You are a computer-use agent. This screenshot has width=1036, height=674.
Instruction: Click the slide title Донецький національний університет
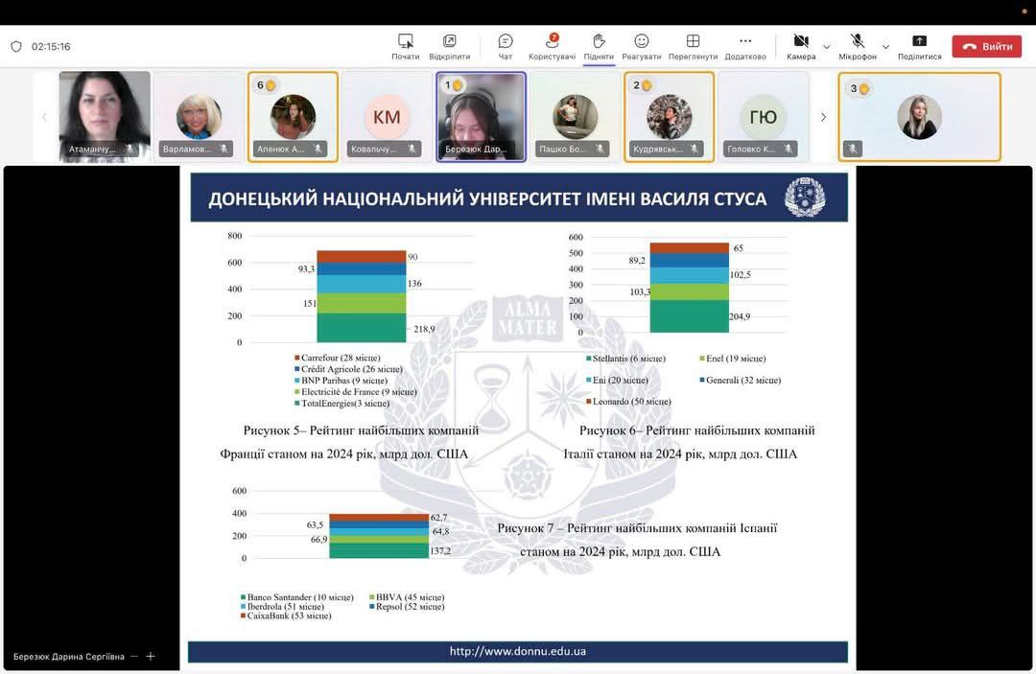pos(487,198)
